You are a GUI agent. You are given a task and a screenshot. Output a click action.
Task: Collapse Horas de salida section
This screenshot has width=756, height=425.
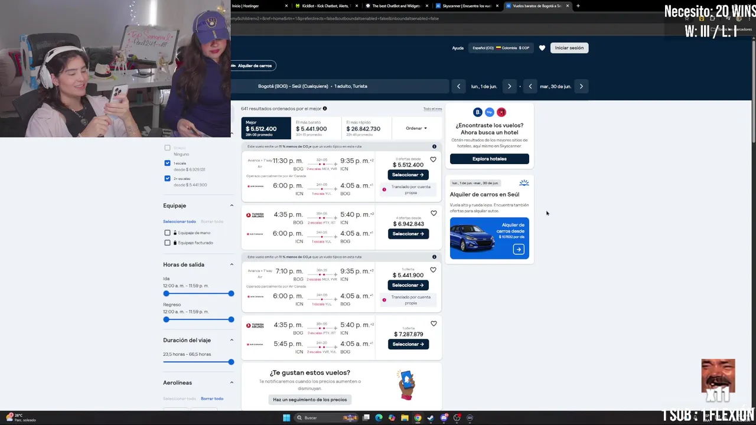[x=232, y=264]
